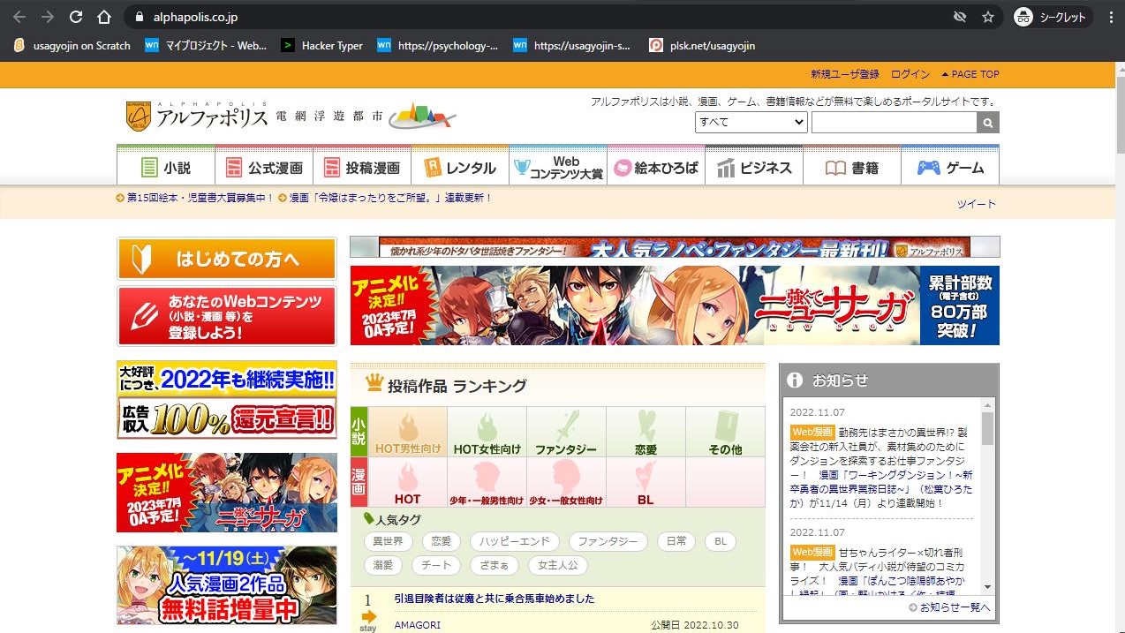Click the アルファポリス site logo
The image size is (1125, 633).
click(196, 115)
